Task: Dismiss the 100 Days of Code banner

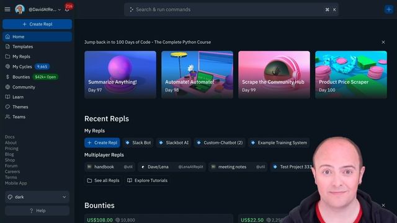Action: [383, 42]
